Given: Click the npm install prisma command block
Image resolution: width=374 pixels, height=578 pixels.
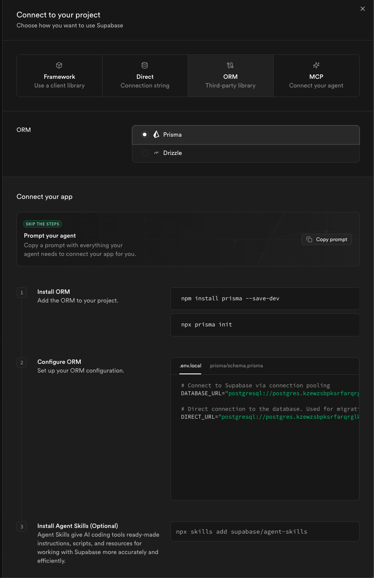Looking at the screenshot, I should point(265,299).
